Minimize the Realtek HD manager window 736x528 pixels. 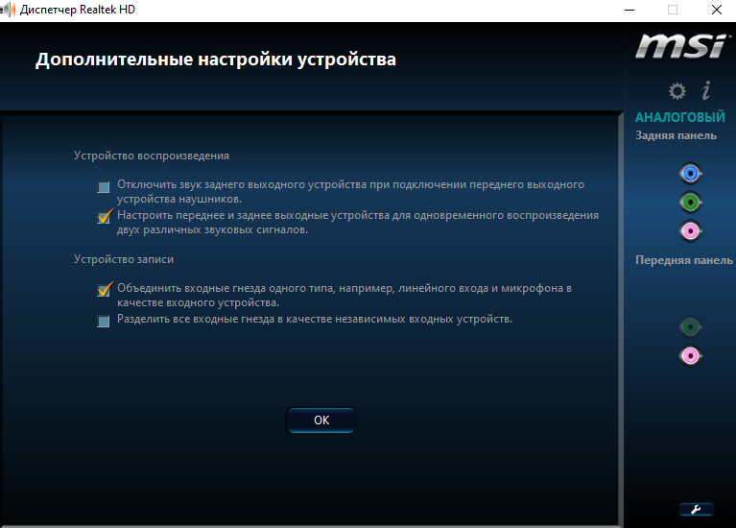point(629,10)
